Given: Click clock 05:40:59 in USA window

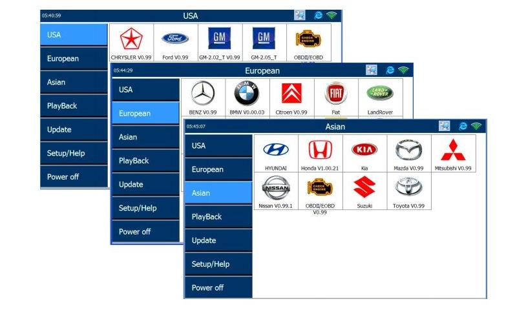Looking at the screenshot, I should point(51,16).
